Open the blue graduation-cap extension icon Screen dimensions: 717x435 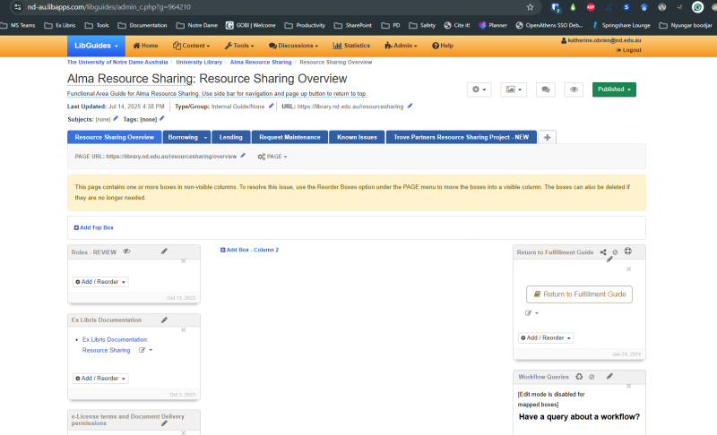coord(644,7)
